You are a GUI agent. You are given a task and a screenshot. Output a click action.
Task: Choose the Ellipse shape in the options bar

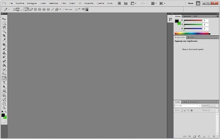44,10
